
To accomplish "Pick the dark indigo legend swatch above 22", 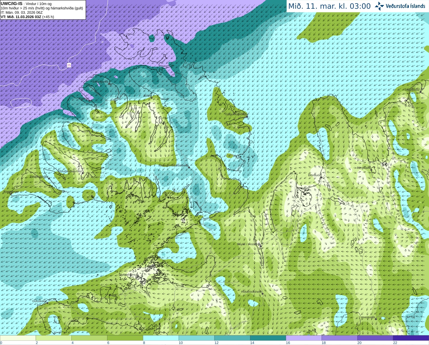I will tap(411, 338).
